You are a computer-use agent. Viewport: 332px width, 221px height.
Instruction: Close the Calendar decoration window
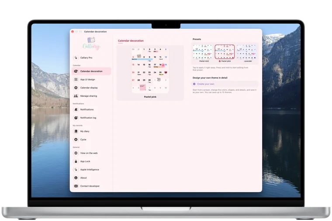point(73,31)
